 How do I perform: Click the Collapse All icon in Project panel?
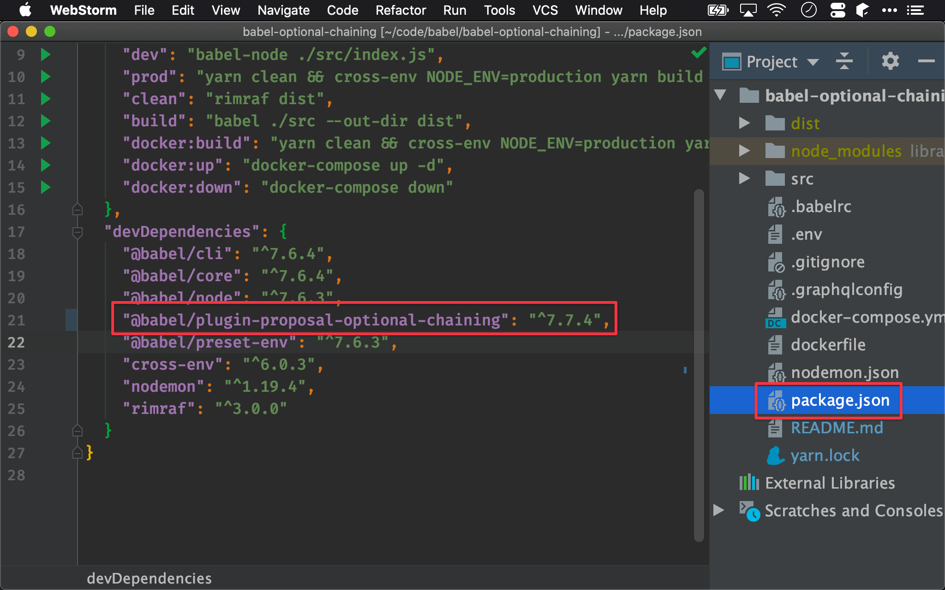click(x=844, y=61)
